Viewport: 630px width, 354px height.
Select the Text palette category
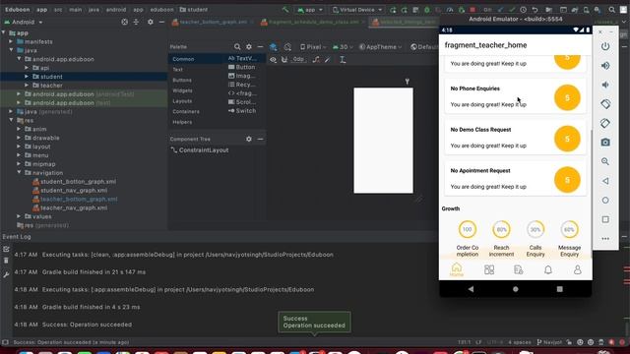pyautogui.click(x=177, y=70)
